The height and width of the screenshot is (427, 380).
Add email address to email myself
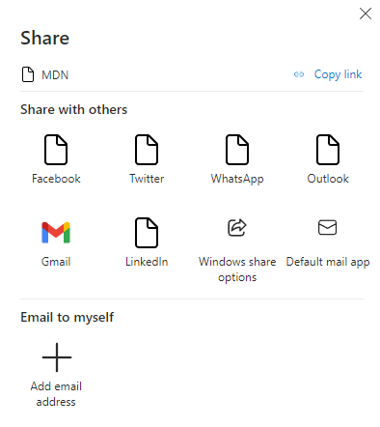(x=56, y=375)
